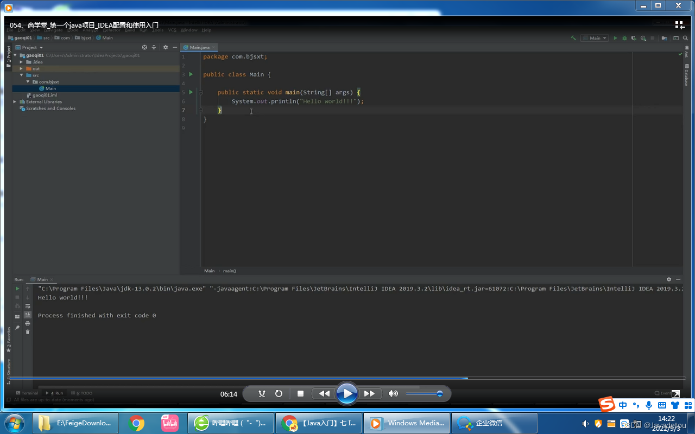Pin the Run tab with pin icon
The width and height of the screenshot is (695, 434).
point(17,328)
